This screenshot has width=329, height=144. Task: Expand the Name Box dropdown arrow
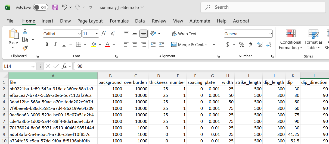click(x=33, y=66)
